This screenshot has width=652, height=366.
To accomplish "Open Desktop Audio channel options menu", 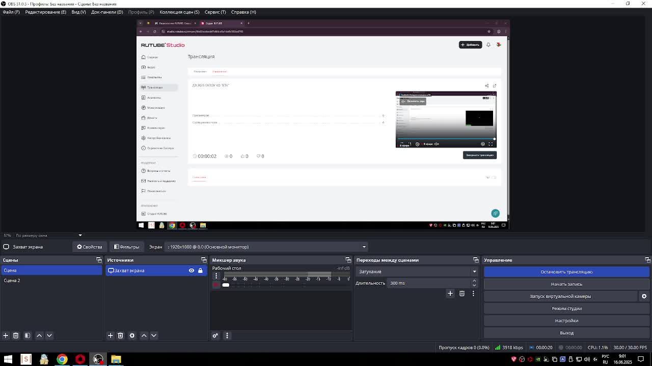I will click(x=216, y=276).
